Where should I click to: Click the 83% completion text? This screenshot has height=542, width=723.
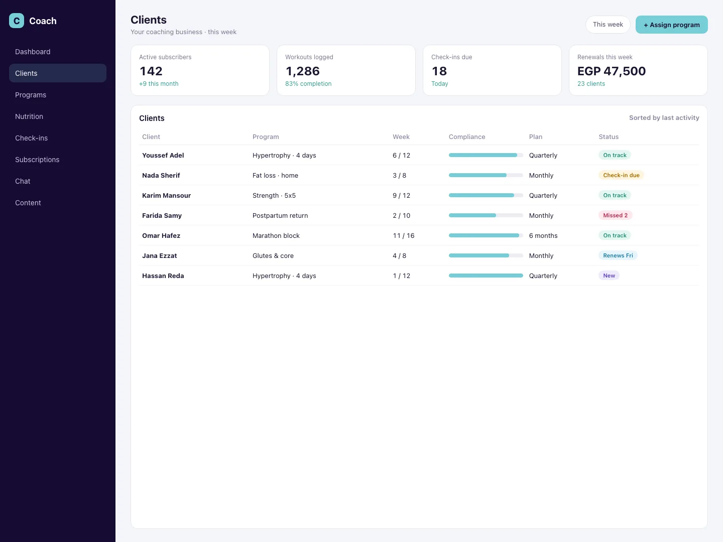coord(308,84)
